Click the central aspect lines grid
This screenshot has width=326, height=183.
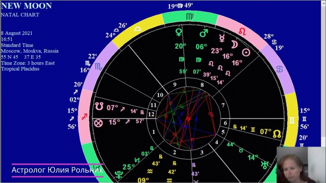[x=188, y=118]
